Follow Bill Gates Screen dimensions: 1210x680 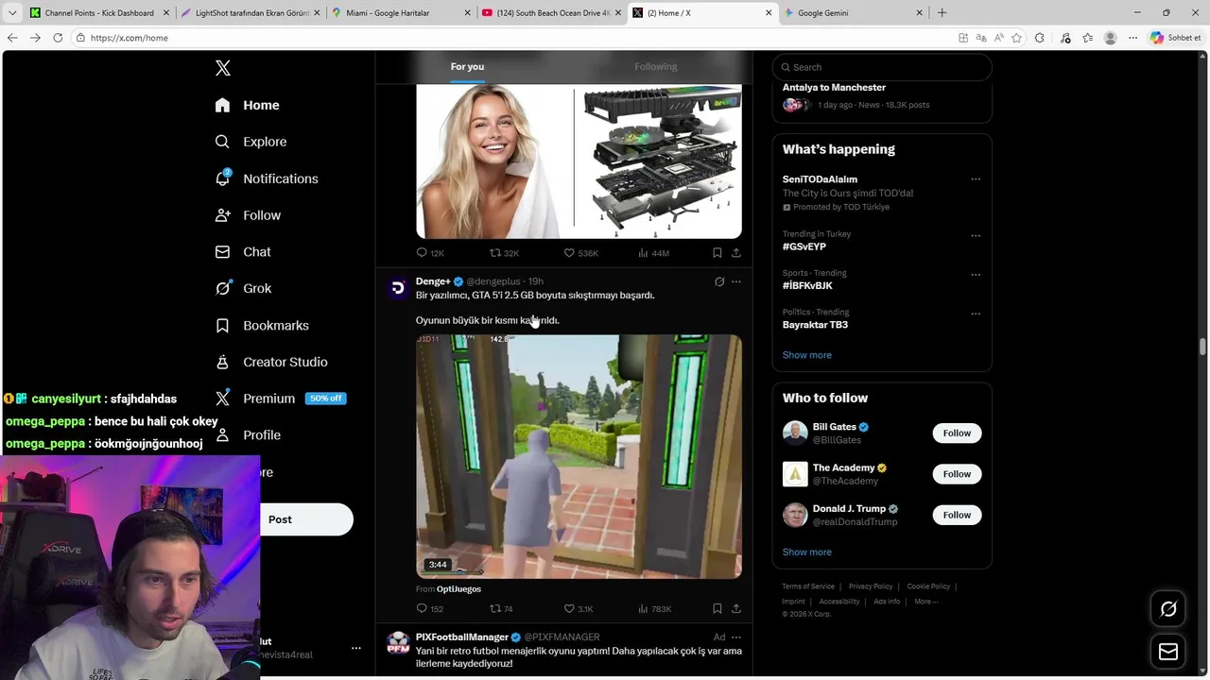coord(957,433)
